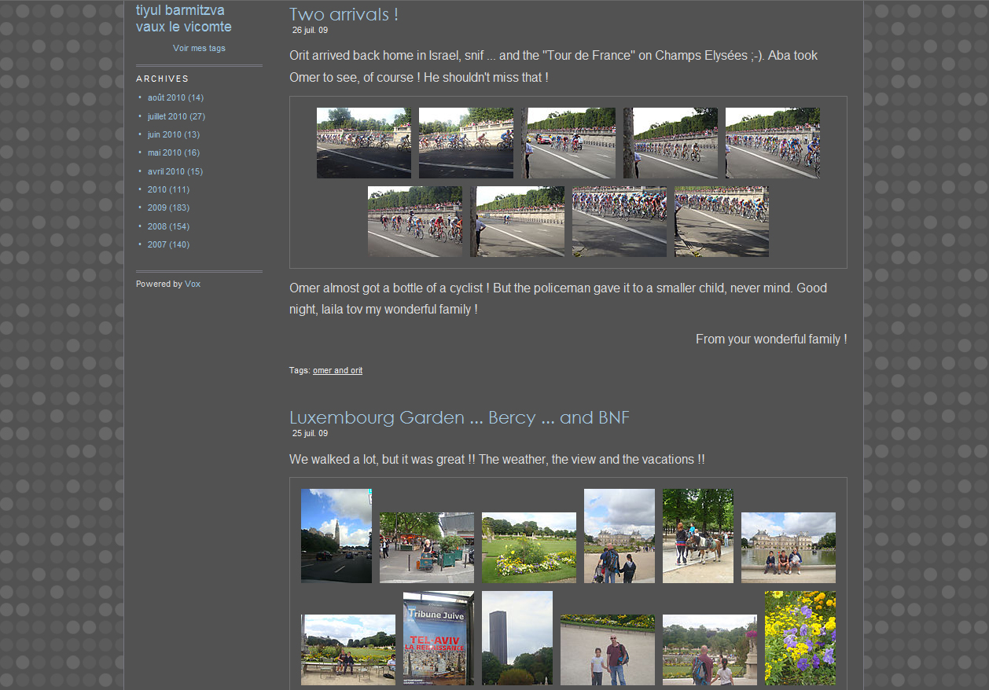Open the 'Voir mes tags' link
This screenshot has height=690, width=989.
[199, 48]
